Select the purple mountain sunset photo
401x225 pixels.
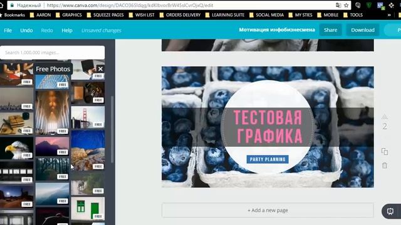pos(52,146)
